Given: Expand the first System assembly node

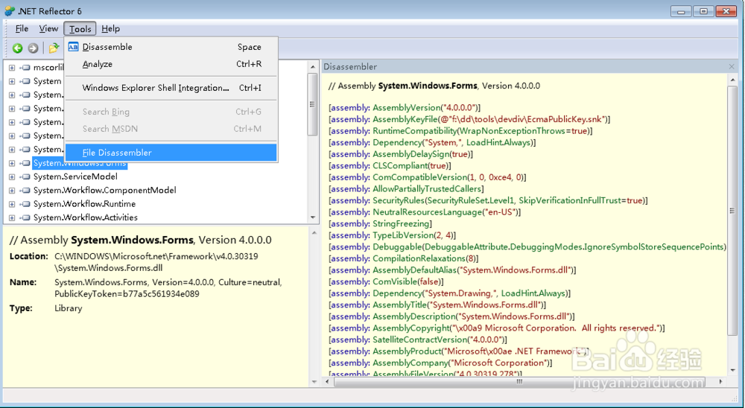Looking at the screenshot, I should click(12, 81).
